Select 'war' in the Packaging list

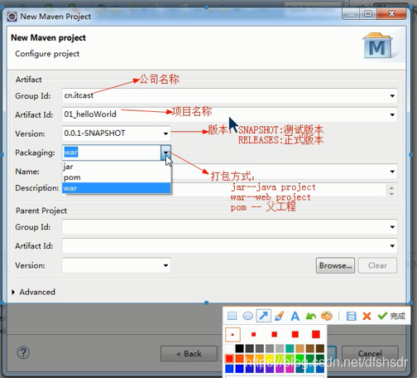pos(117,188)
